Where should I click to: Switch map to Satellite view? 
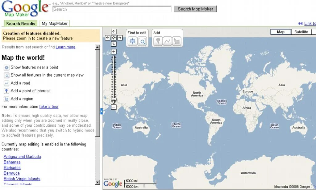pyautogui.click(x=301, y=32)
